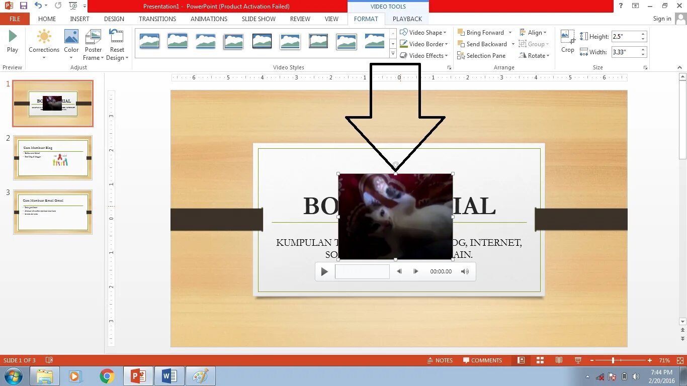687x386 pixels.
Task: Switch to Reading View icon
Action: click(559, 360)
